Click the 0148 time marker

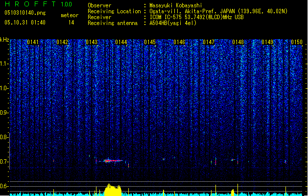coord(238,42)
